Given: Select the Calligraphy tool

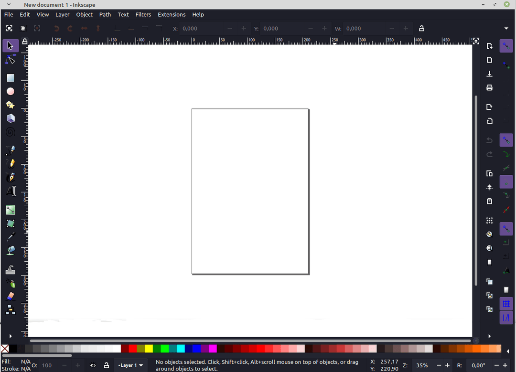Looking at the screenshot, I should pos(10,177).
